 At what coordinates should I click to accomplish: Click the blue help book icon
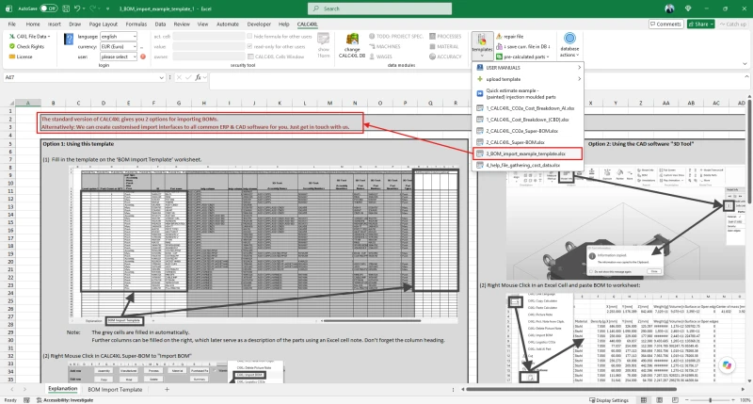point(69,40)
